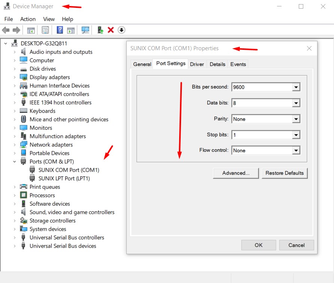The image size is (334, 283).
Task: Select Multifunction adapters in the tree
Action: point(58,136)
